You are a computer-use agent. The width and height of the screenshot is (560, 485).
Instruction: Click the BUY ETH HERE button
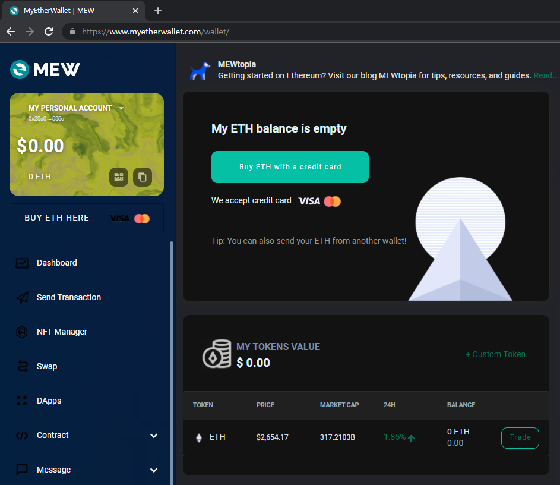[87, 218]
